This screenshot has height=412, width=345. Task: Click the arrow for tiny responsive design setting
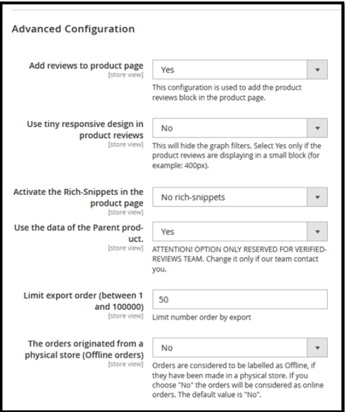click(318, 128)
